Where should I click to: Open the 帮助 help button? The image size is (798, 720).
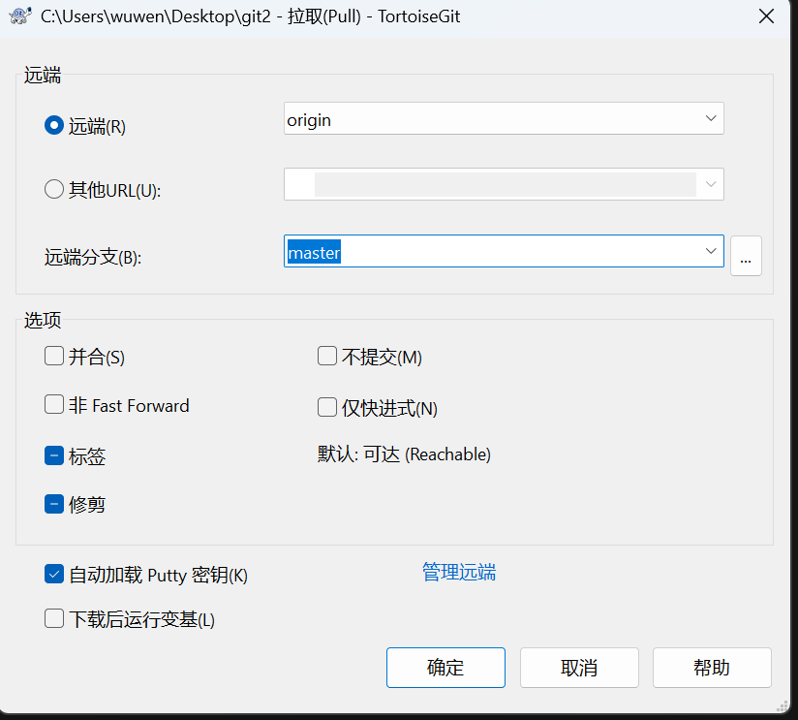pyautogui.click(x=712, y=667)
